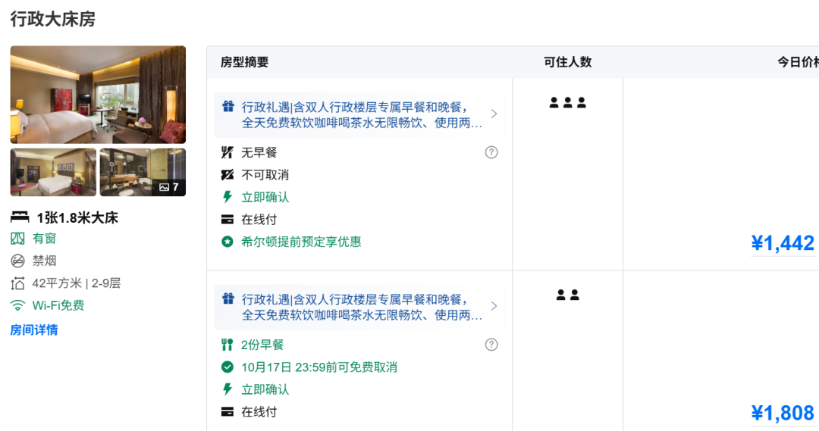Screen dimensions: 819x431
Task: Select the ¥1,442 price
Action: [x=783, y=243]
